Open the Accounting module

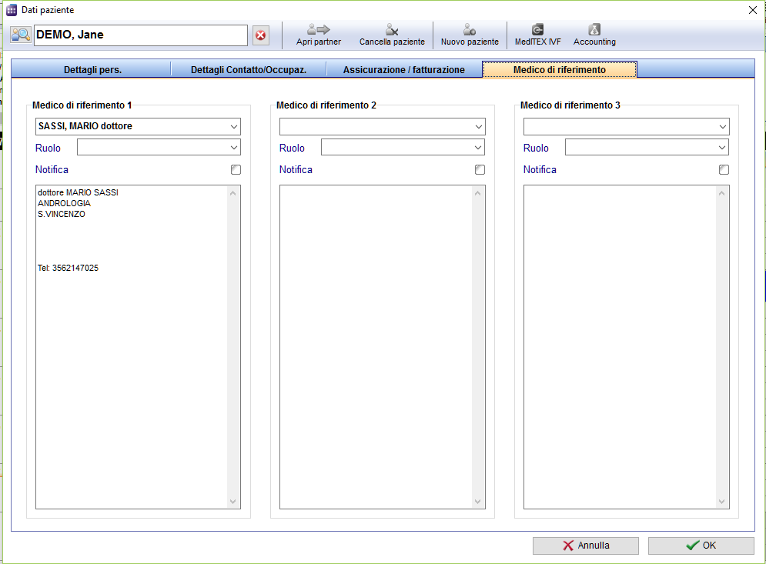[x=594, y=35]
